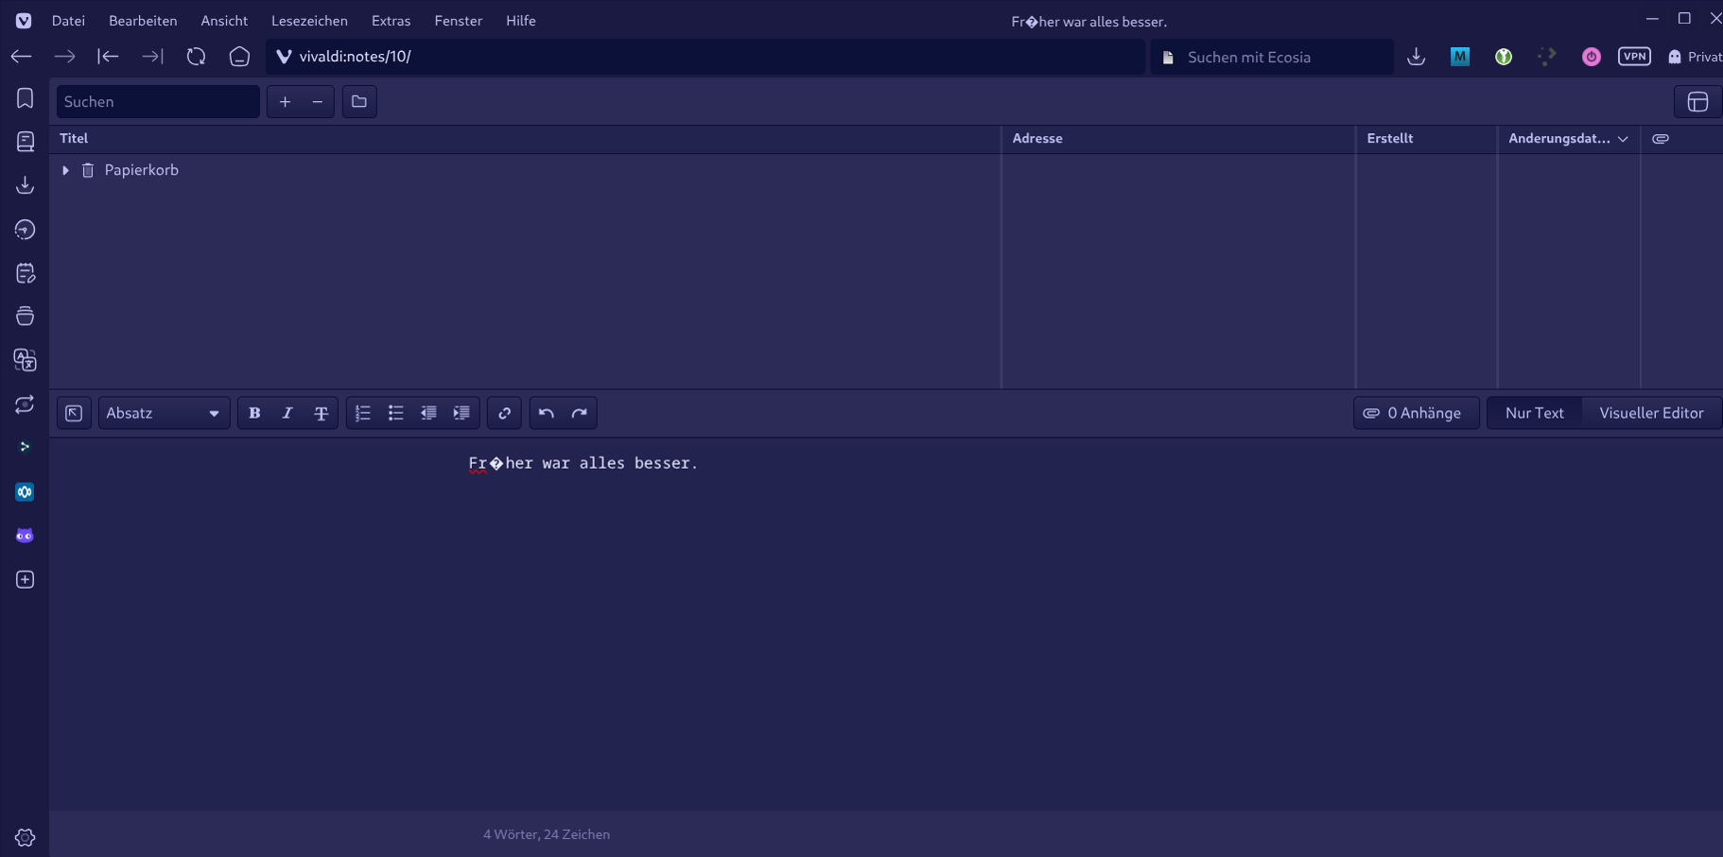
Task: Add a new web panel
Action: [x=25, y=579]
